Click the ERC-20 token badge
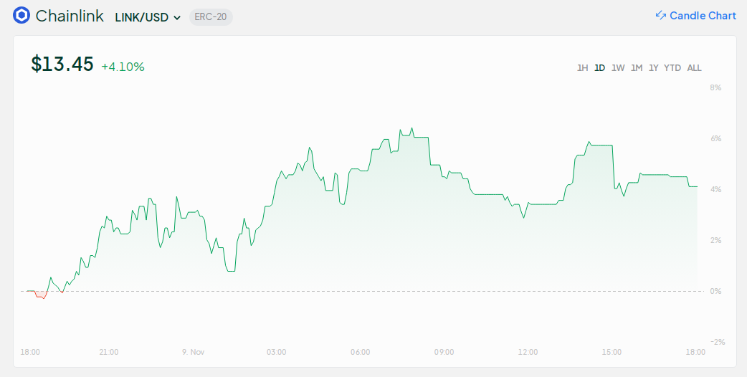Viewport: 747px width, 377px height. click(211, 17)
